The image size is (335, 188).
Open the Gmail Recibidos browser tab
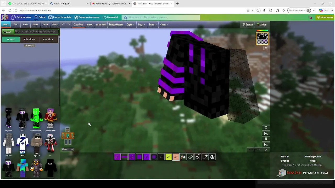coord(111,4)
